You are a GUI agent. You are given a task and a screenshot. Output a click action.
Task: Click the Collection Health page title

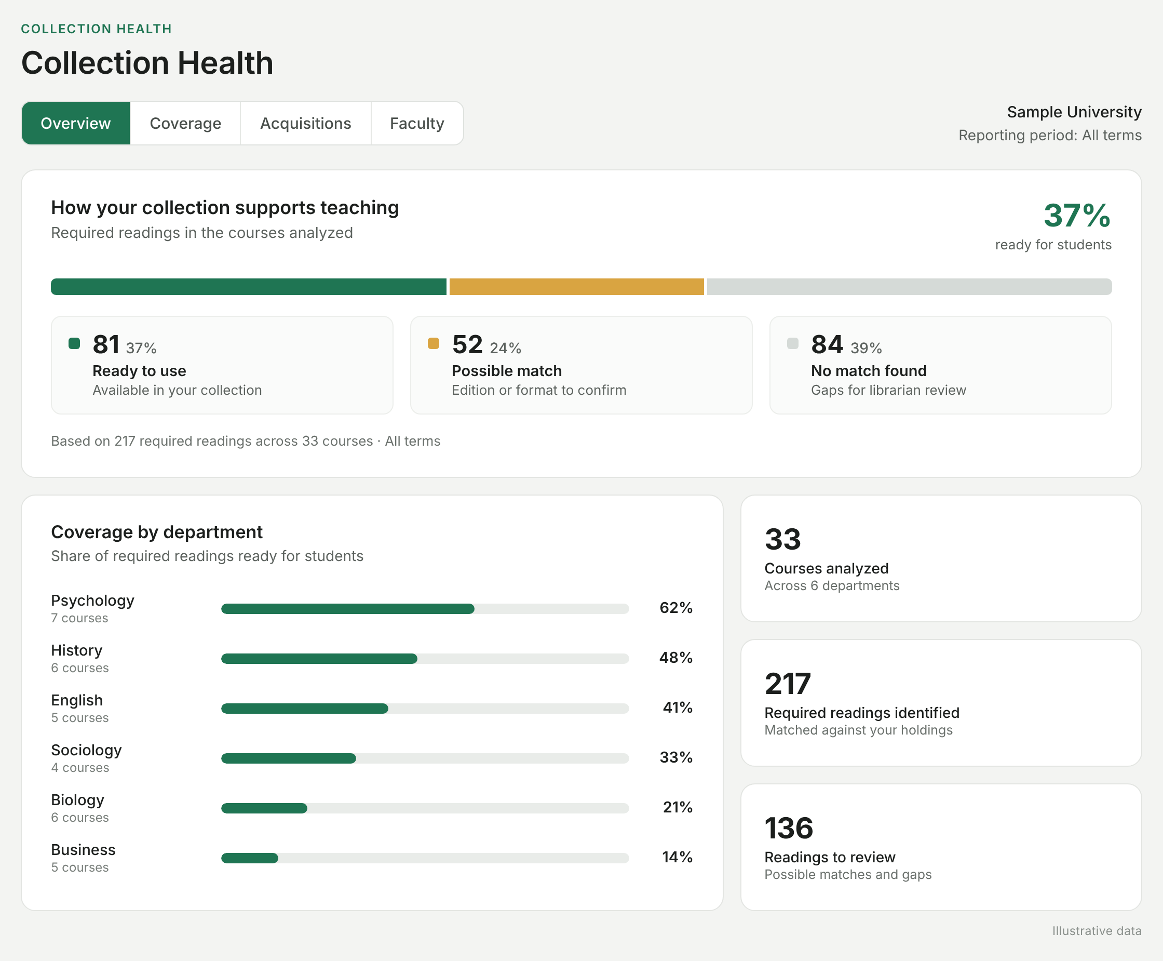(x=147, y=62)
